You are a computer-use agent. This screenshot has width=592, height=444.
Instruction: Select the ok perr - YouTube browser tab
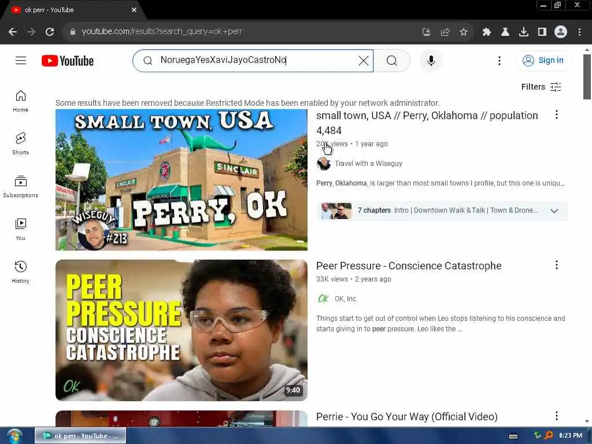click(x=73, y=10)
